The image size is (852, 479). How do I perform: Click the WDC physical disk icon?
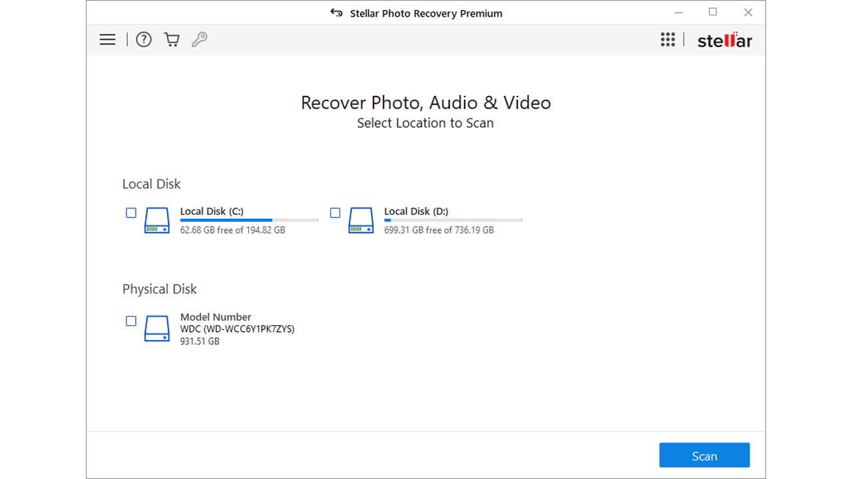[x=157, y=329]
